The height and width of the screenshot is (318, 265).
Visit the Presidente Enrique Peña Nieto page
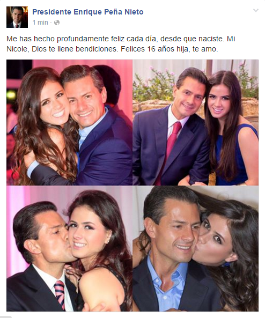[88, 12]
